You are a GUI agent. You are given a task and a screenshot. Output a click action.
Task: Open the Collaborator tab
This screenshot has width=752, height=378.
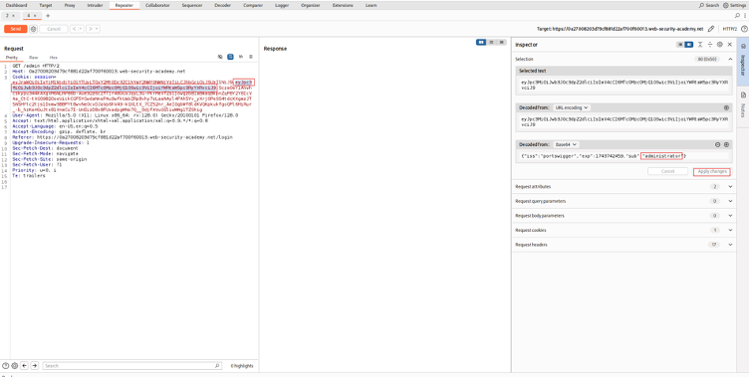pyautogui.click(x=157, y=5)
